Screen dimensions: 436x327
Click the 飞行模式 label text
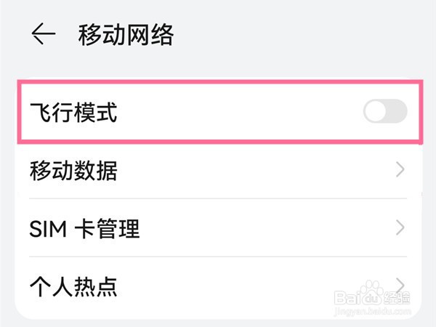point(73,113)
